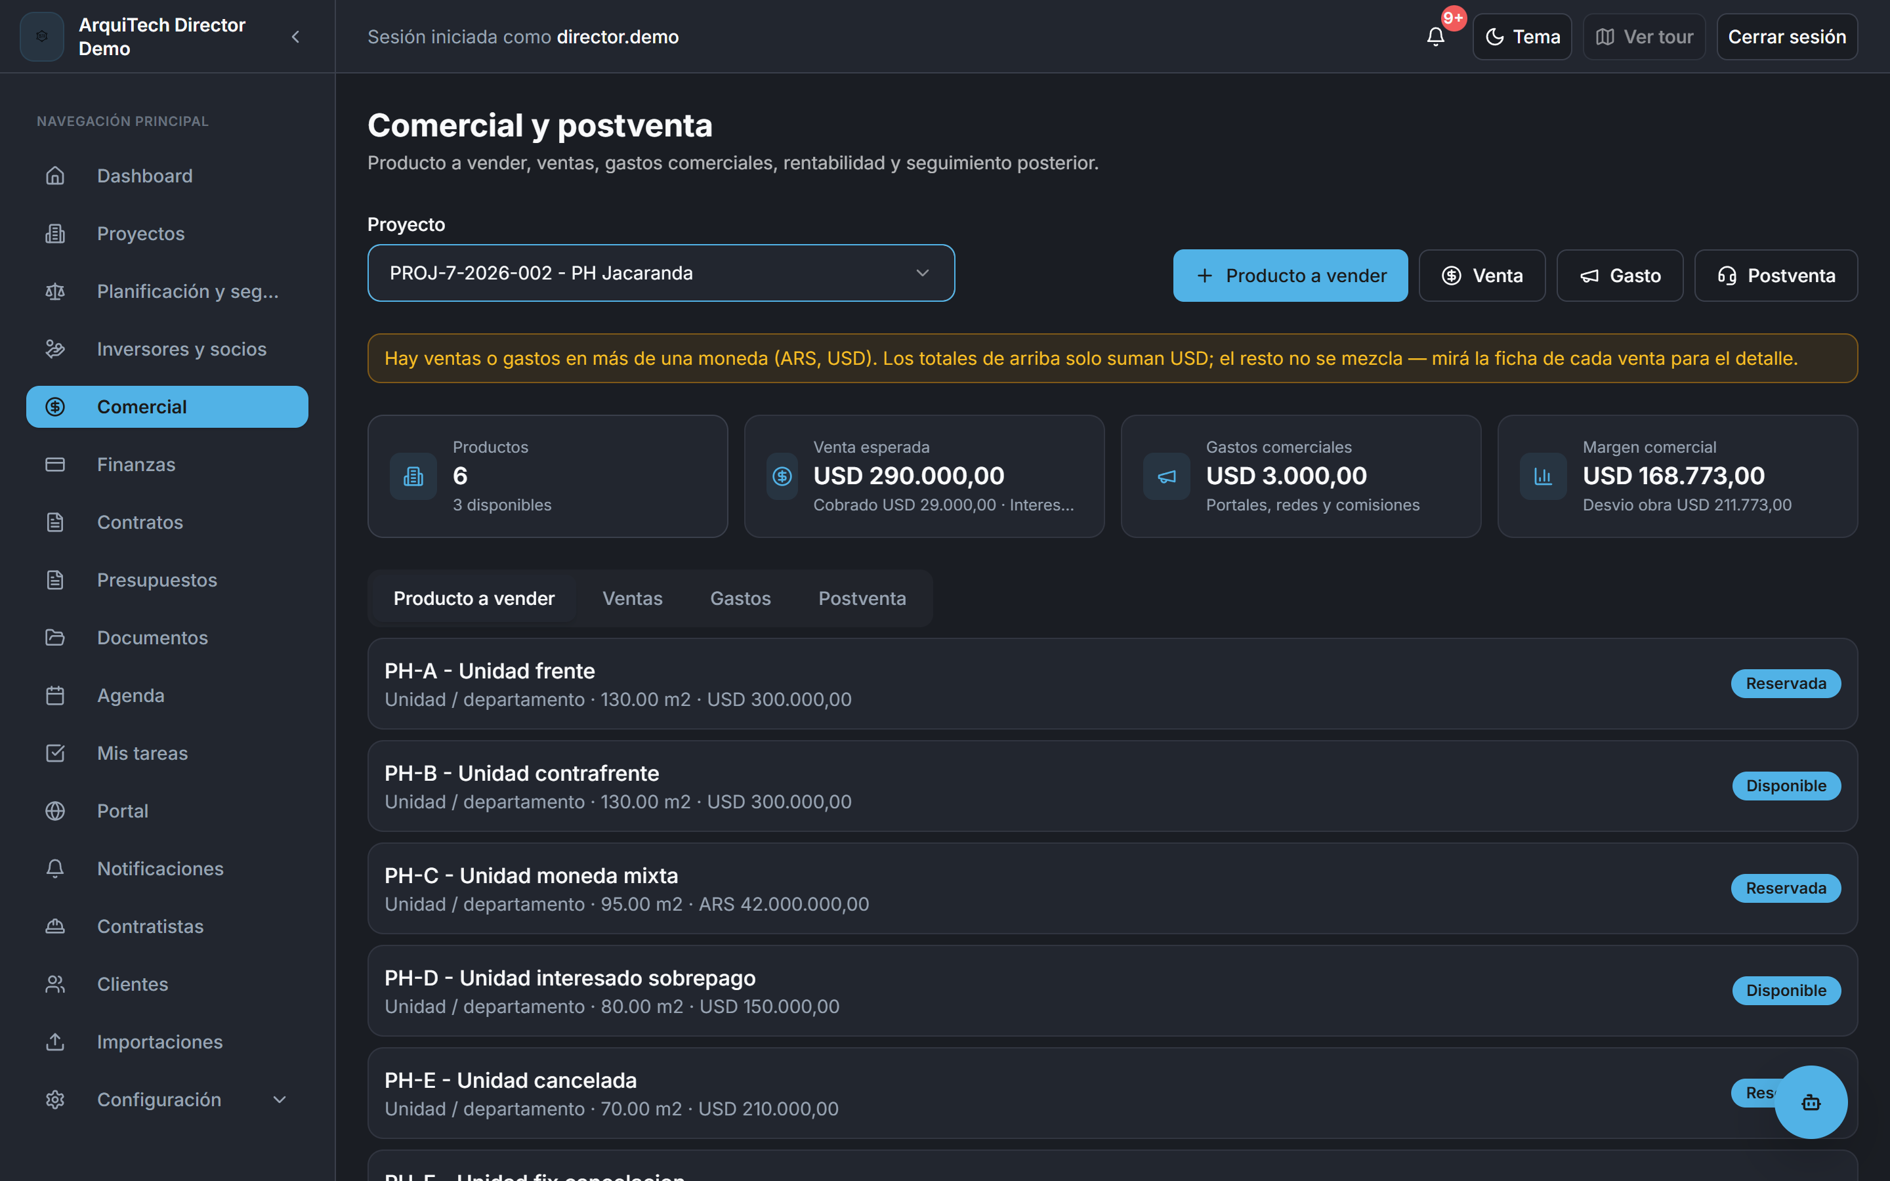Collapse the sidebar with the chevron
This screenshot has height=1181, width=1890.
[295, 37]
